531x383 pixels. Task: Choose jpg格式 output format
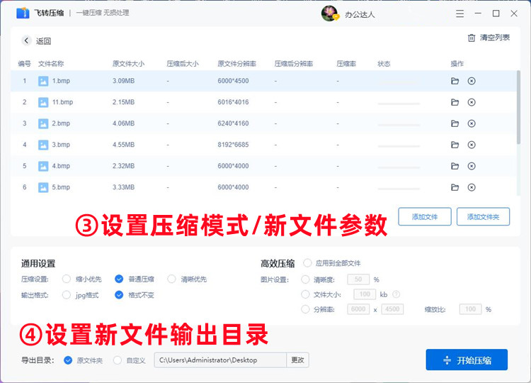point(67,295)
